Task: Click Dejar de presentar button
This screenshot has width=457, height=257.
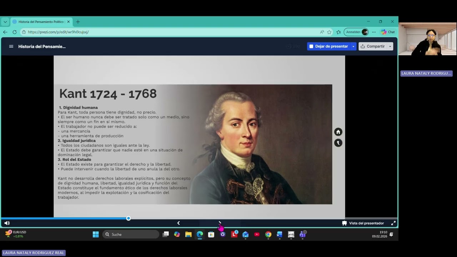Action: [328, 46]
